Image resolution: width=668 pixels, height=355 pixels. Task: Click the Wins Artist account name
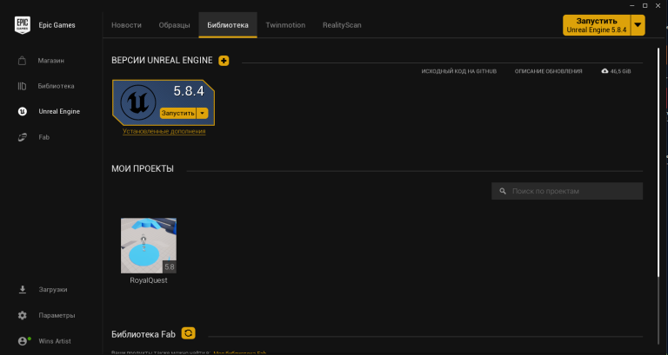[55, 341]
